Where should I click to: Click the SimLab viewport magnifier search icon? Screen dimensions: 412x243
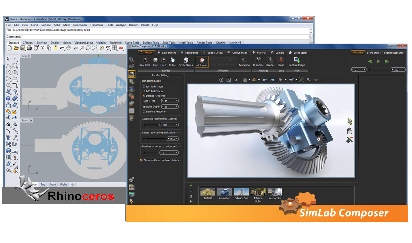point(308,80)
